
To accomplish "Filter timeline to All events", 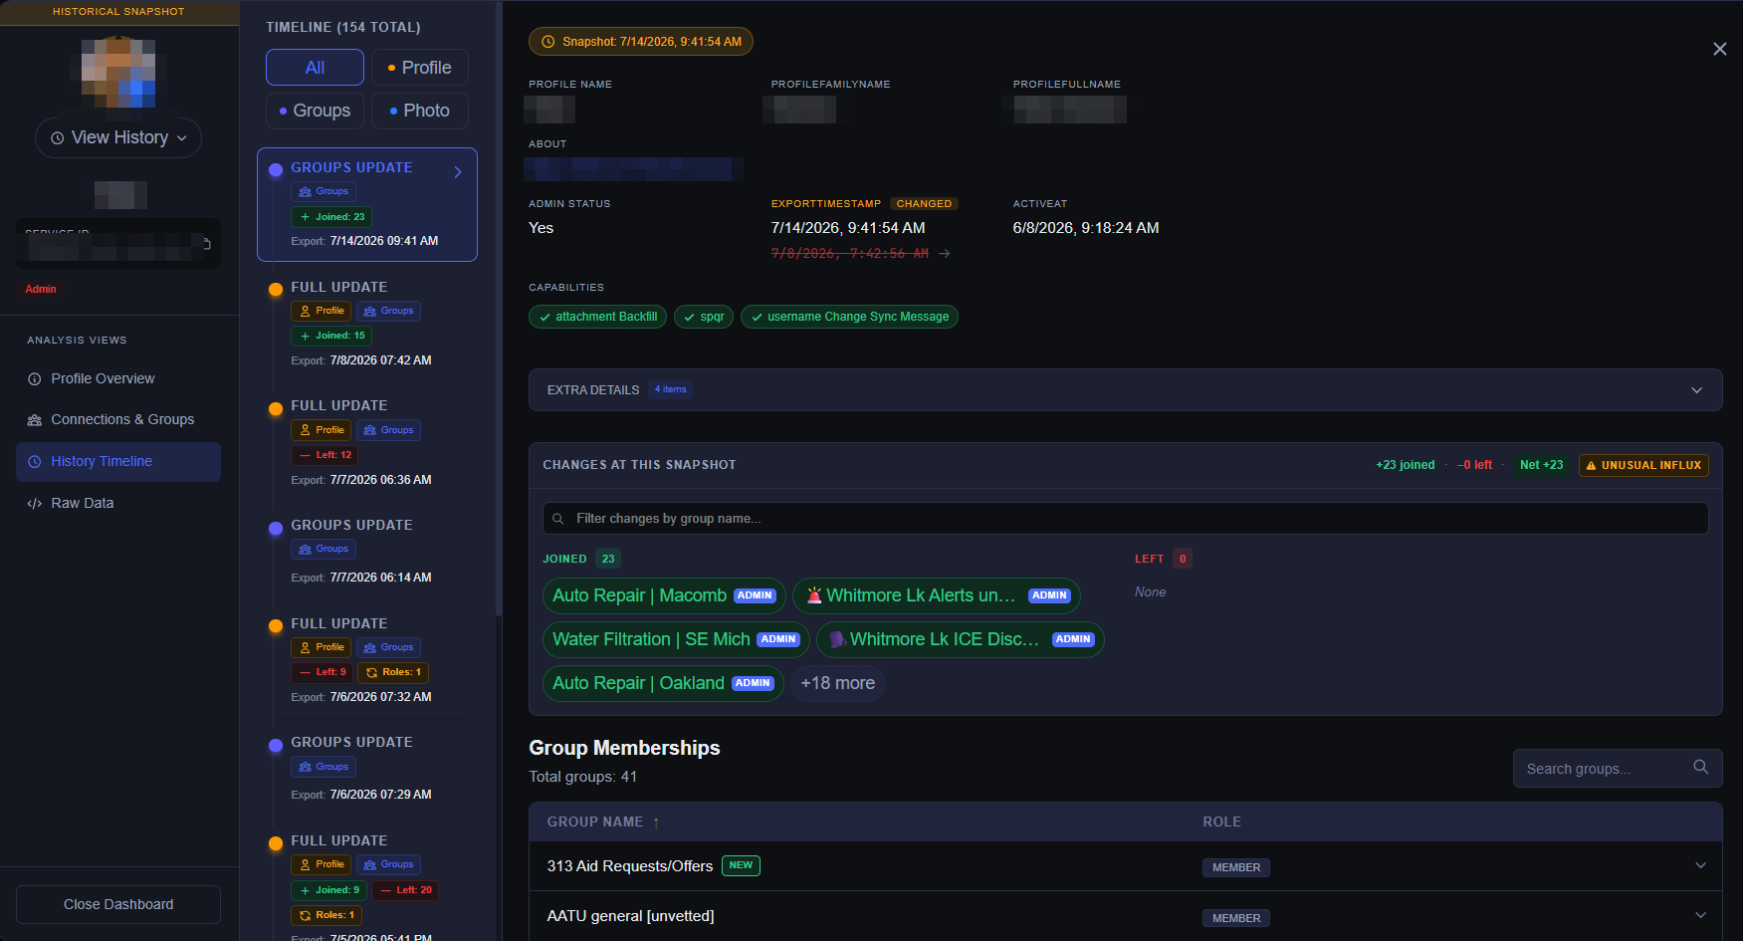I will click(x=315, y=68).
